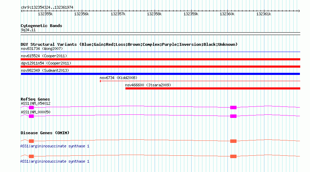Click the 132358k ruler position
Screen dimensions: 310x172
(154, 14)
